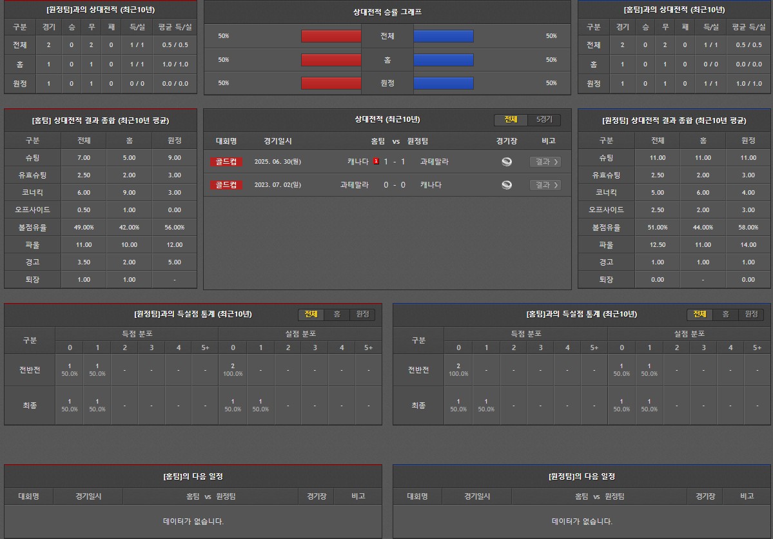Click the 1 - 1 score in match list
Image resolution: width=773 pixels, height=539 pixels.
[395, 162]
